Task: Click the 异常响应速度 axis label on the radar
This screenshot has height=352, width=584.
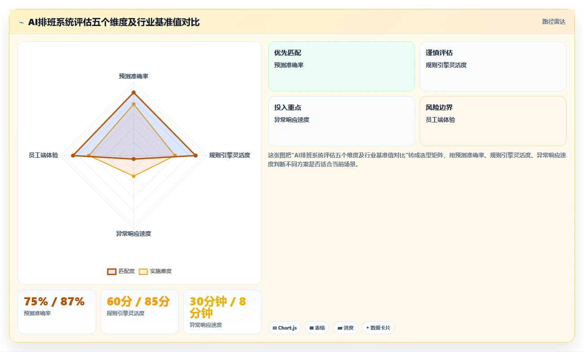Action: [133, 234]
